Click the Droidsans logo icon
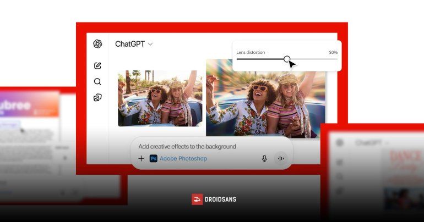The height and width of the screenshot is (222, 424). [197, 199]
